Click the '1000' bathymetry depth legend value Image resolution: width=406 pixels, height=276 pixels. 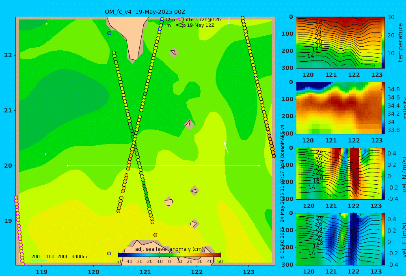(48, 257)
